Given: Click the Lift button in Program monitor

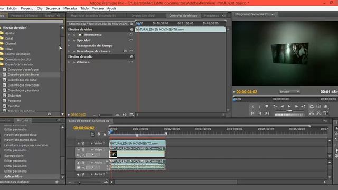Looking at the screenshot, I should [x=312, y=113].
